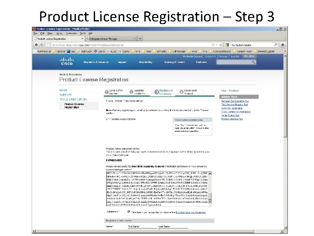The image size is (314, 236).
Task: Open the View menu
Action: pos(50,34)
